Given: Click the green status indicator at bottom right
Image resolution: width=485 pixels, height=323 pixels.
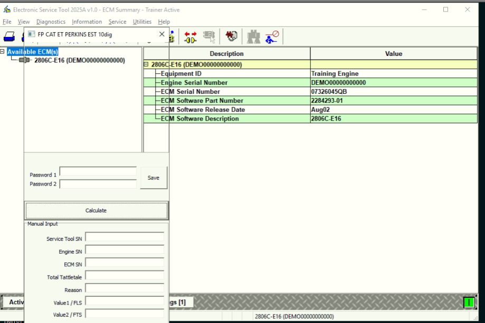Looking at the screenshot, I should click(x=468, y=302).
